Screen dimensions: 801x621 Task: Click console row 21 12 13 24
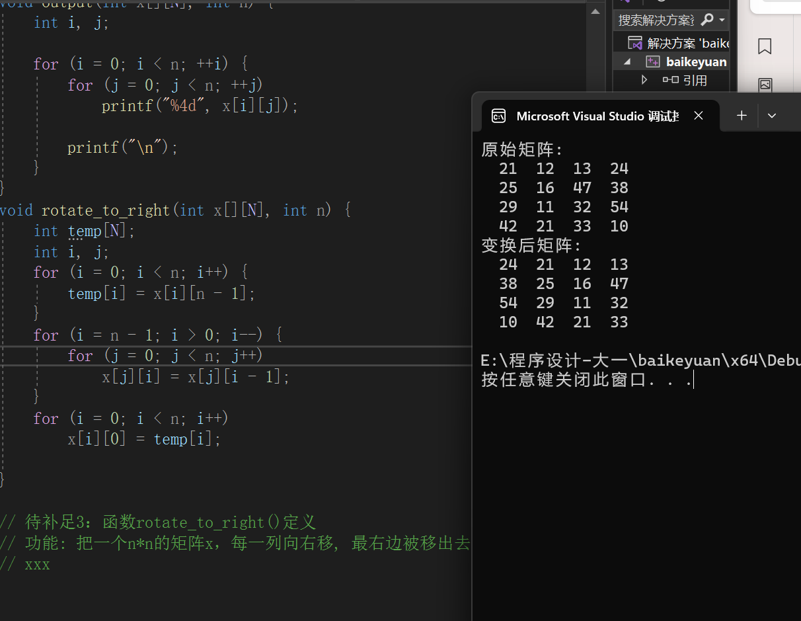564,169
